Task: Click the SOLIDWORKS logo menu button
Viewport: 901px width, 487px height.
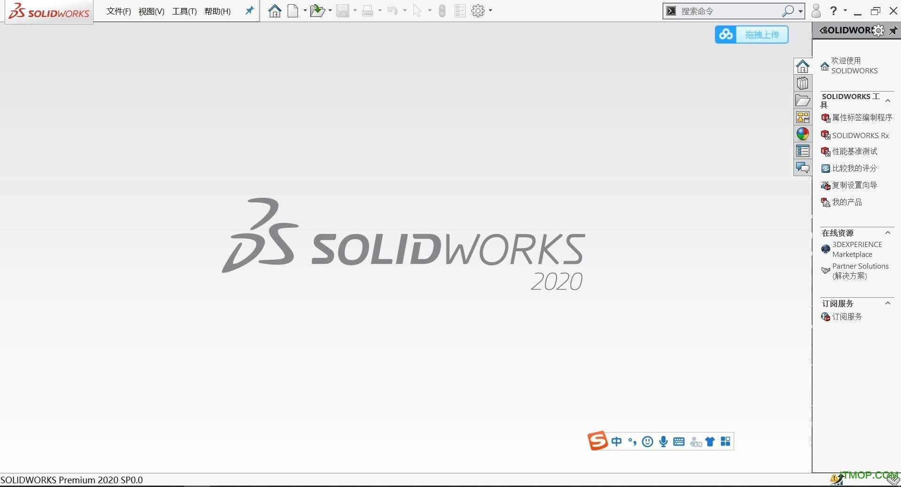Action: point(49,11)
